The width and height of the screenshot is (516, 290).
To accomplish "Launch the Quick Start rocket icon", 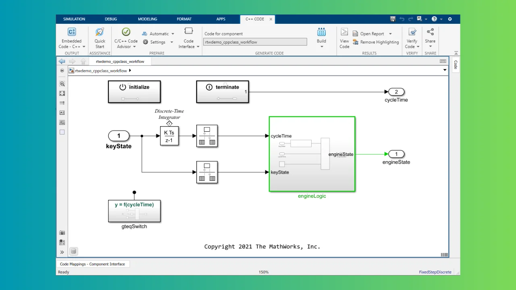I will click(x=100, y=32).
